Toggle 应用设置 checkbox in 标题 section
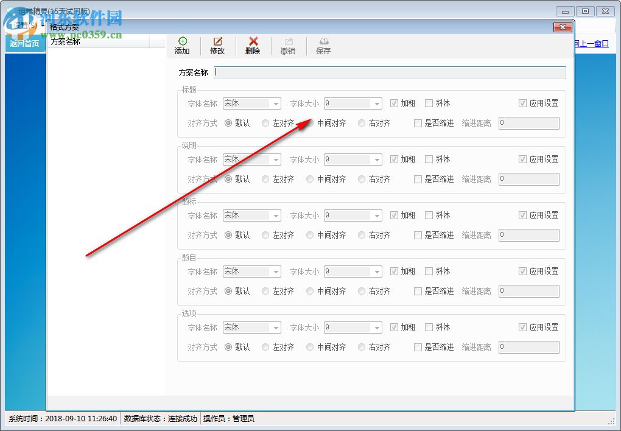Viewport: 621px width, 431px height. [522, 103]
